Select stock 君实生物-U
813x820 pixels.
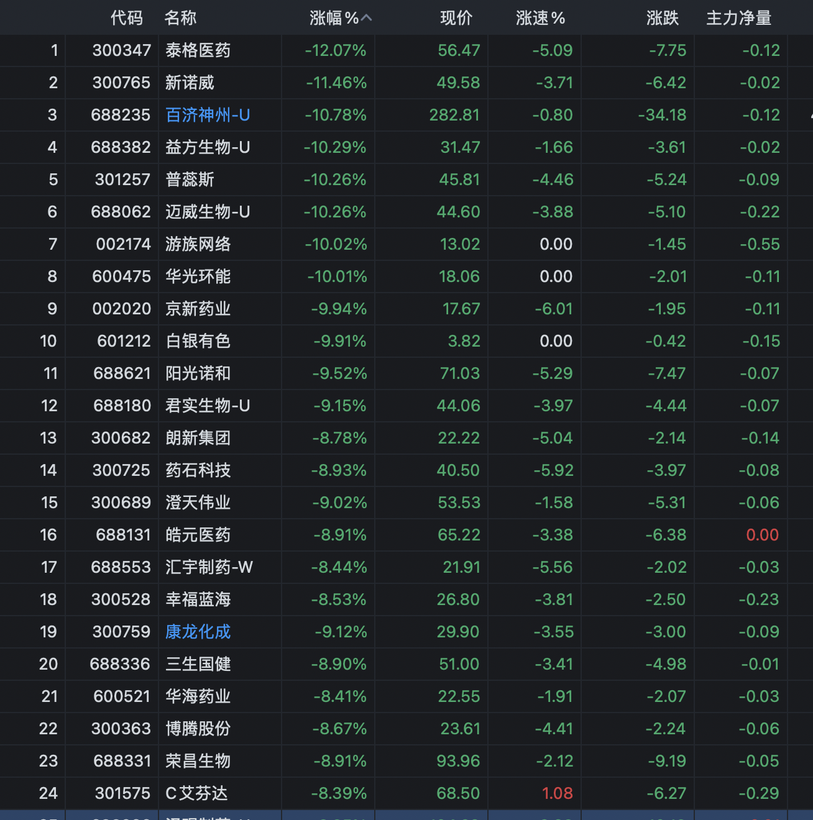coord(208,406)
